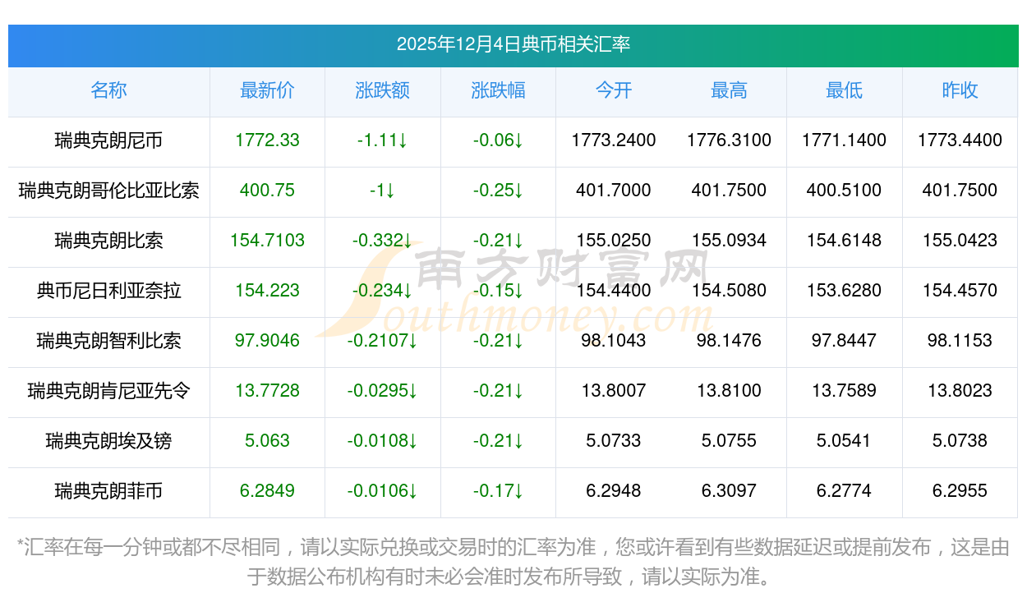Click change amount -1.11↓
Image resolution: width=1027 pixels, height=602 pixels.
tap(383, 140)
